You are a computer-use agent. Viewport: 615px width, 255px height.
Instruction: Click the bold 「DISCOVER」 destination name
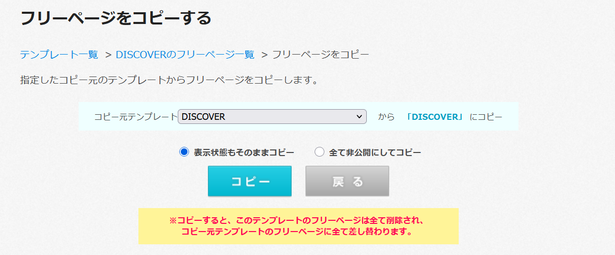pos(435,117)
